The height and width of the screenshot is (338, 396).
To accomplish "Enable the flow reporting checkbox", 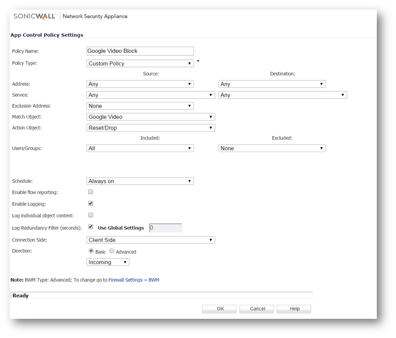I will pyautogui.click(x=91, y=192).
